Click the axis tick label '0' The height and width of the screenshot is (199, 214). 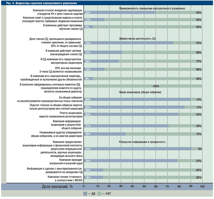[x=84, y=186]
